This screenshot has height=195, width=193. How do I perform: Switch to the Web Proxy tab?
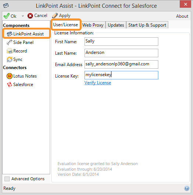click(x=93, y=25)
